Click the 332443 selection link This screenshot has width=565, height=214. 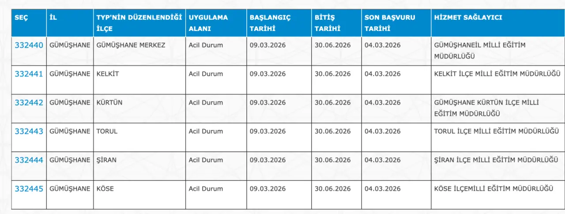[29, 131]
